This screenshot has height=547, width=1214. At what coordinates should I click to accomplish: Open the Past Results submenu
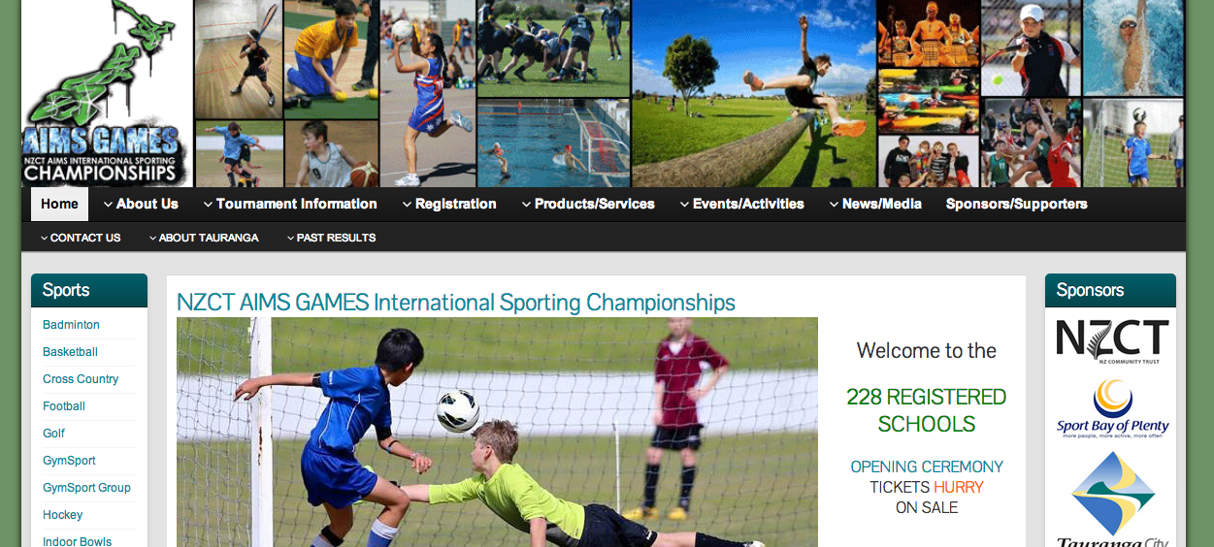(x=331, y=238)
